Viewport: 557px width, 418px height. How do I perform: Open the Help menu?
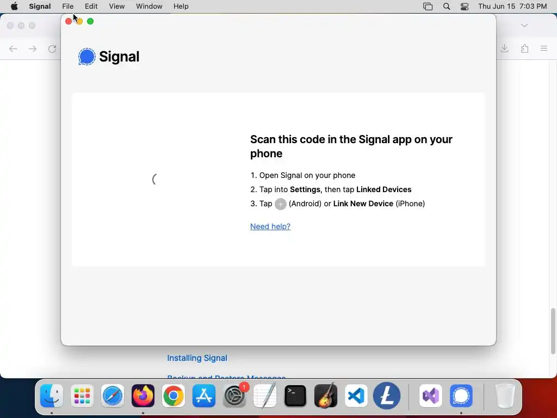pyautogui.click(x=181, y=7)
